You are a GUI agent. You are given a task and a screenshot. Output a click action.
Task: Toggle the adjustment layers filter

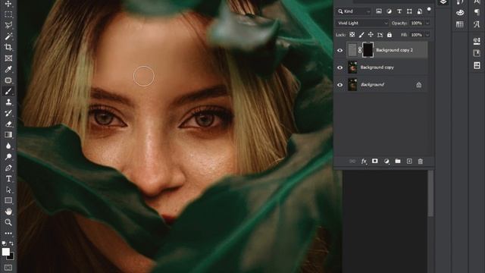coord(389,11)
